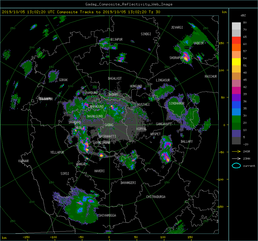
Task: Click the GADAG radar center label
Action: (109, 125)
